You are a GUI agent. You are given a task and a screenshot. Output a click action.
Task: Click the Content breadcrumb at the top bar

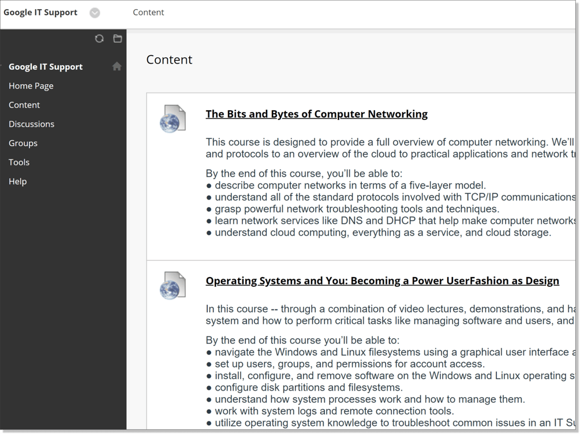[x=148, y=12]
